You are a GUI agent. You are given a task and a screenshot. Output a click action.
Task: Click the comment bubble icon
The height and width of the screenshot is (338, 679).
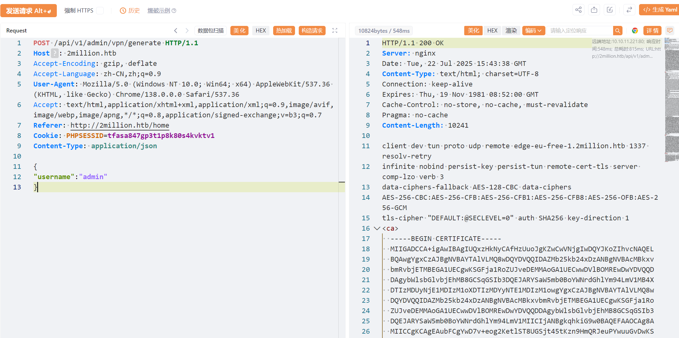pyautogui.click(x=670, y=31)
